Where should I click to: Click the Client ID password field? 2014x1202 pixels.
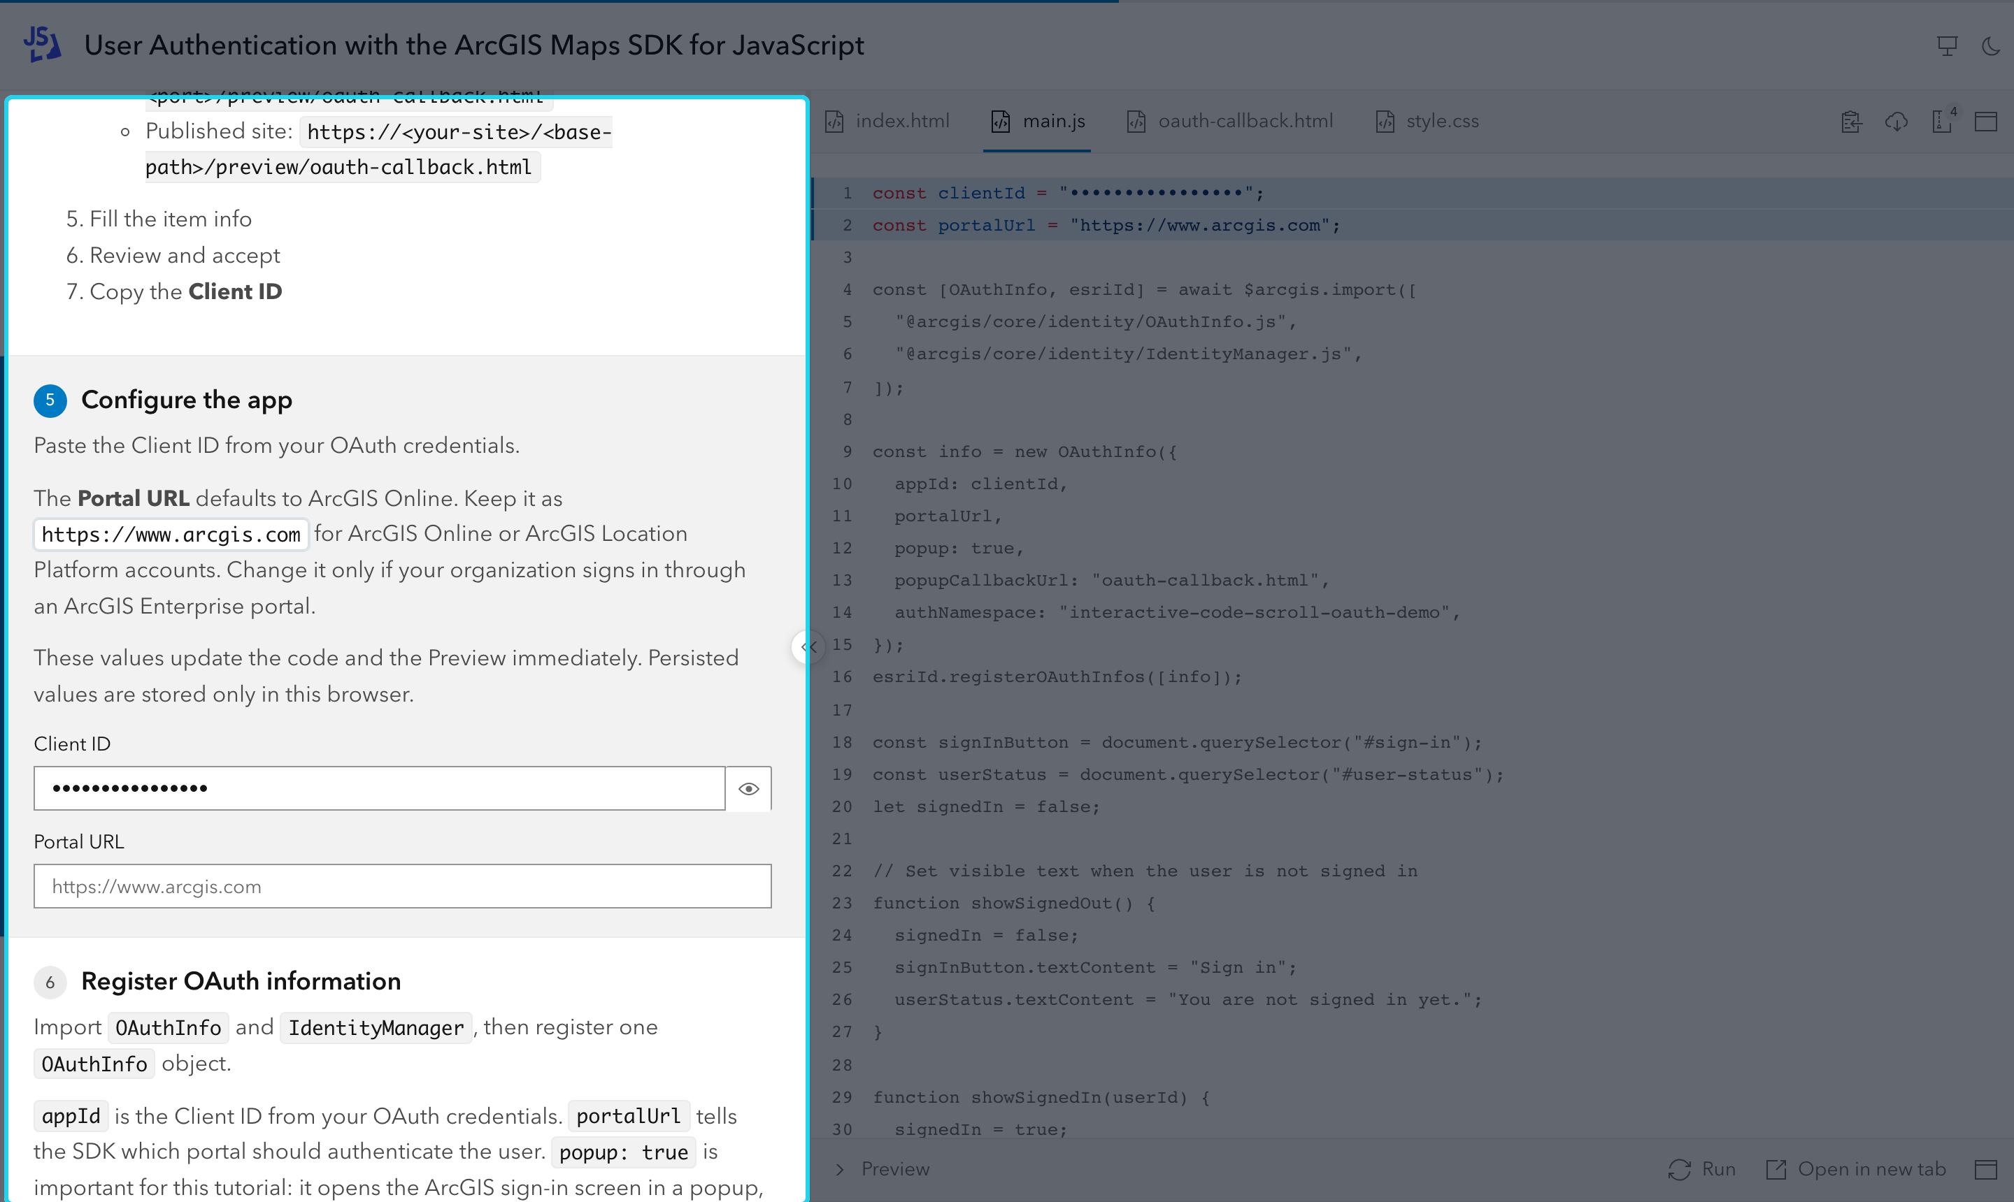[379, 788]
